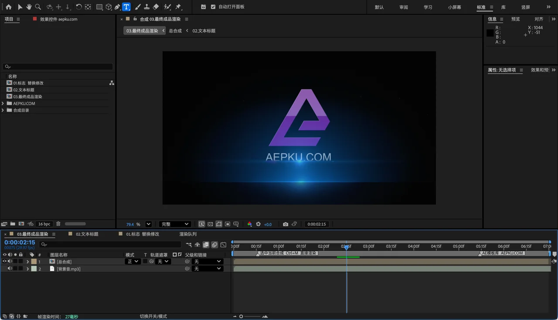This screenshot has height=320, width=558.
Task: Open the graph editor icon in timeline
Action: point(224,245)
